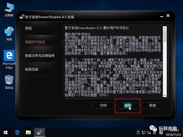This screenshot has height=137, width=183.
Task: Open Edge from the taskbar
Action: pos(17,132)
